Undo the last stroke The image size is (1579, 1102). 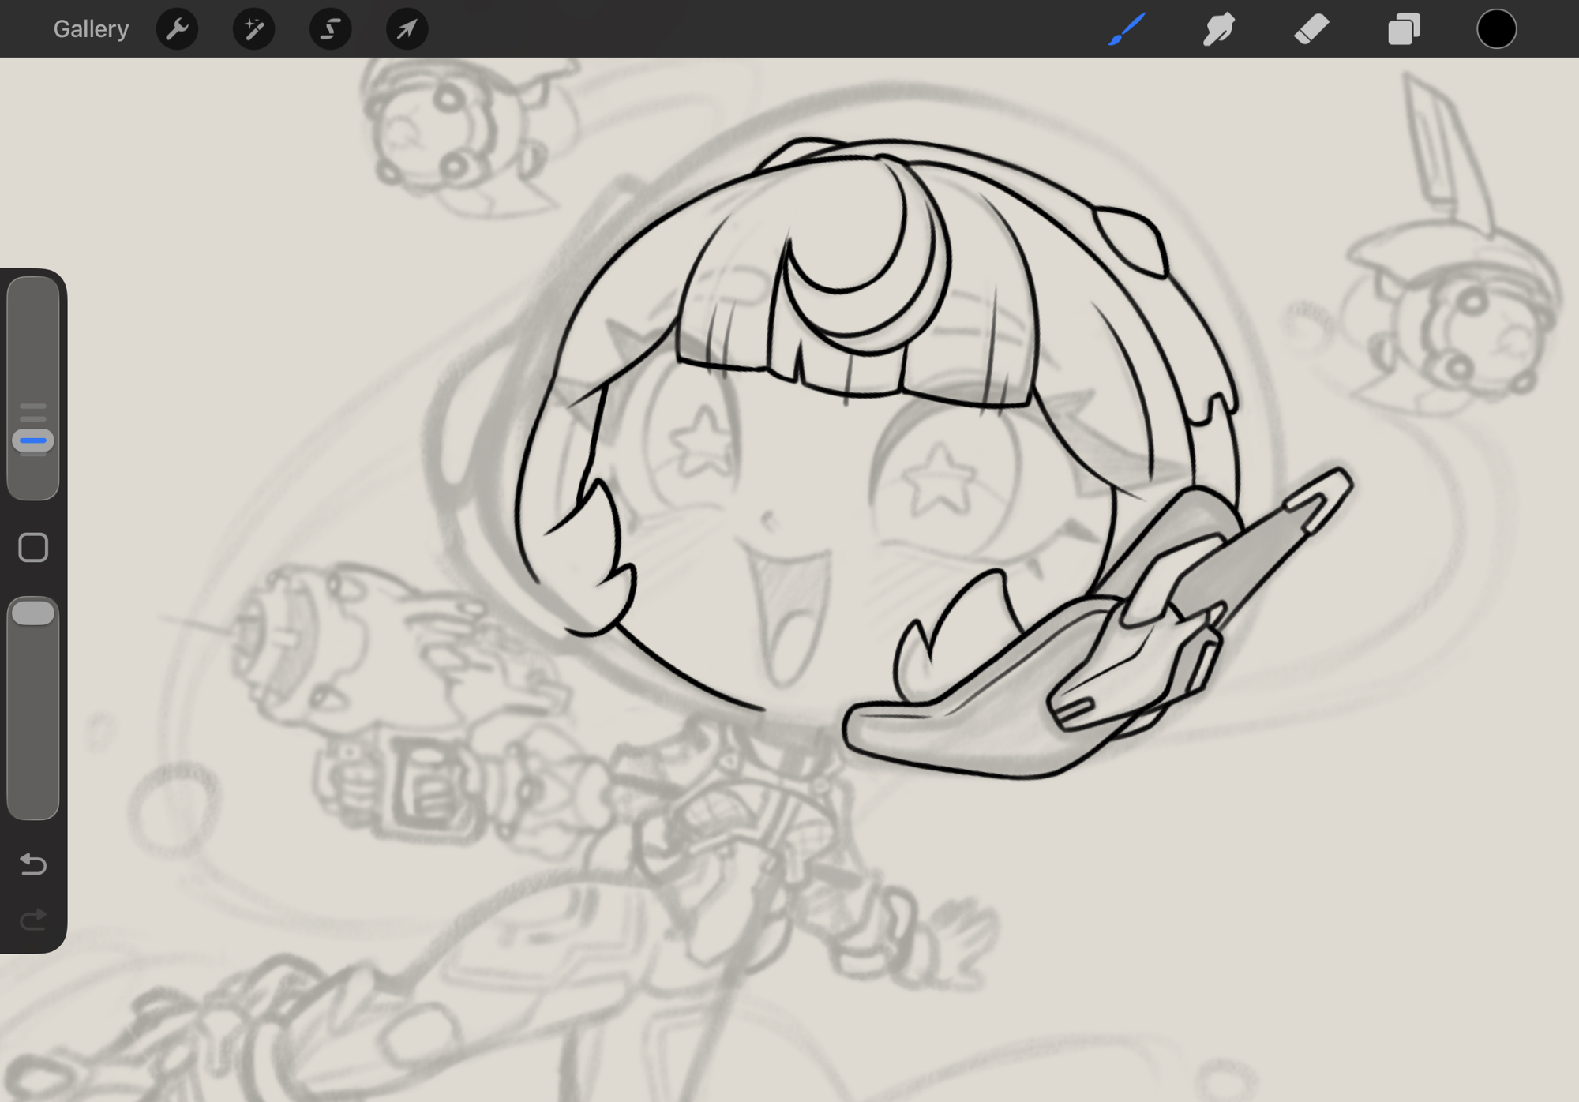click(x=33, y=864)
